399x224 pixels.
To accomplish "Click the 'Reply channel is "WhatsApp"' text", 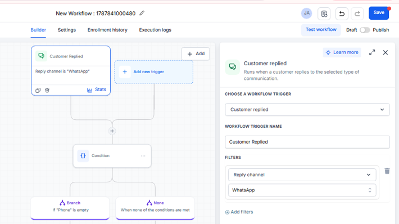I will click(62, 71).
